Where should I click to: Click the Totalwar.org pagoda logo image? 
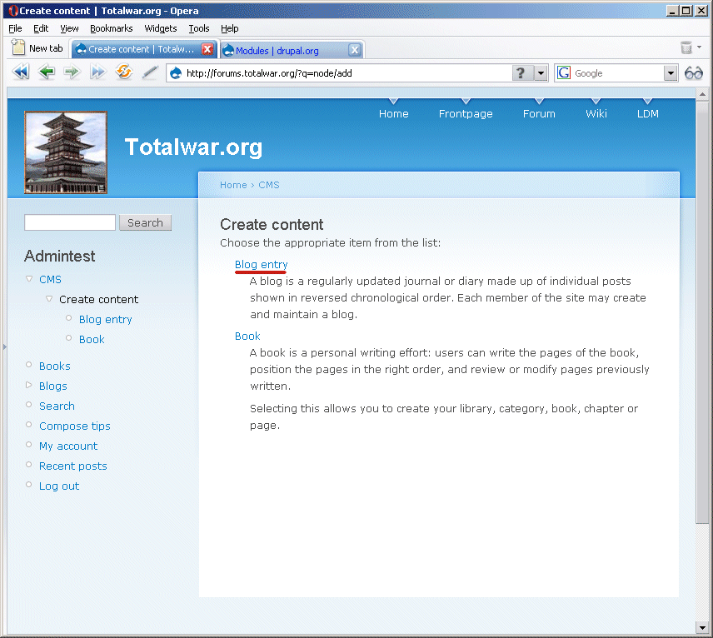(66, 152)
